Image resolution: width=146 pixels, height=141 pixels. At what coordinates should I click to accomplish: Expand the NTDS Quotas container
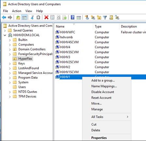10,92
